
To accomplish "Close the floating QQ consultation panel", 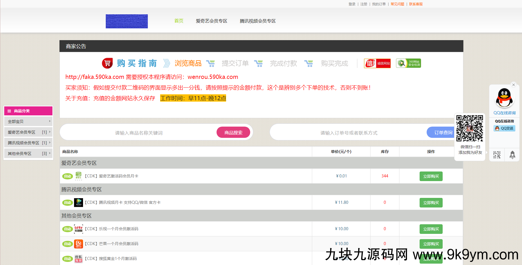I will tap(514, 85).
